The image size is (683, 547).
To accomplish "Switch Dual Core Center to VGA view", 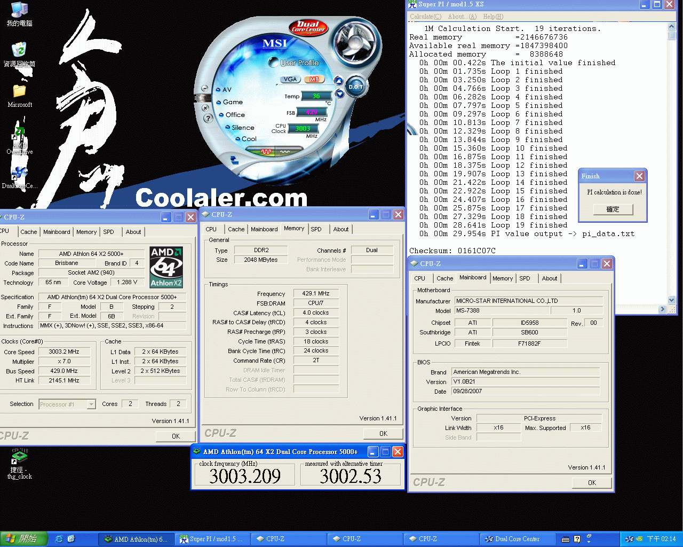I will 290,79.
